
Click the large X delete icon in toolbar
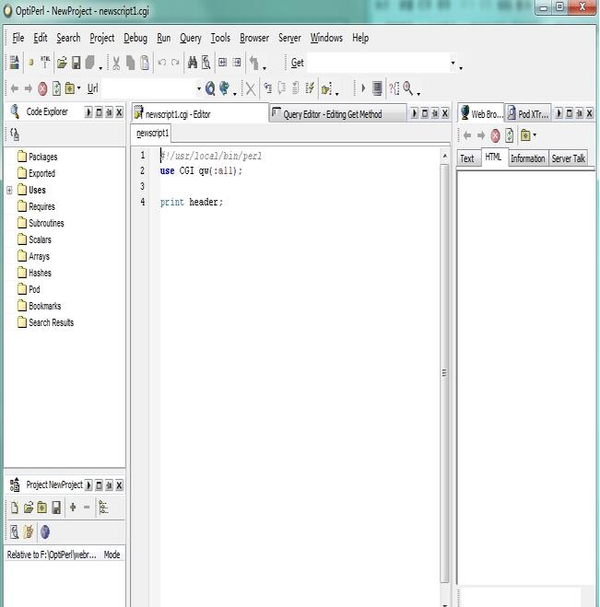point(251,88)
